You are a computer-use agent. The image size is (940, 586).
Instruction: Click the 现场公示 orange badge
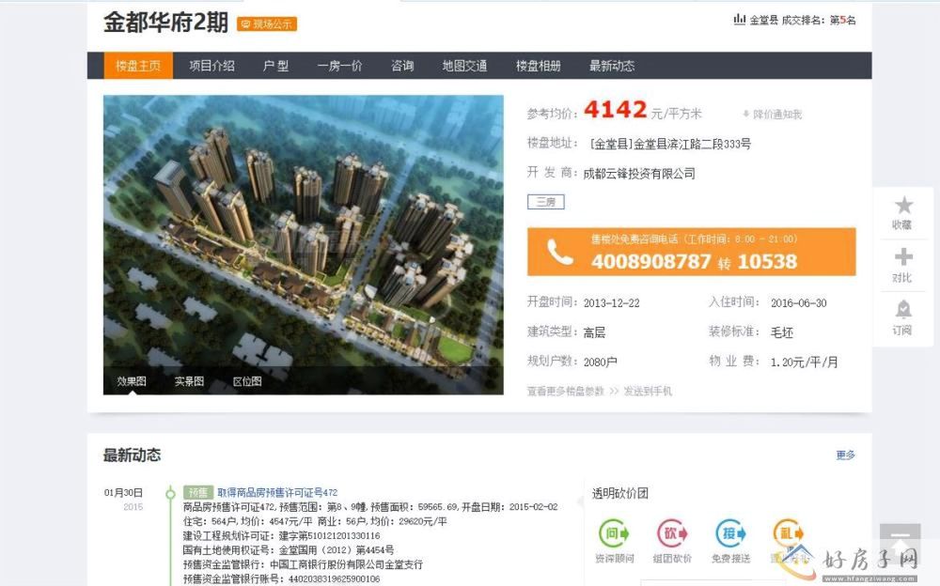(267, 24)
